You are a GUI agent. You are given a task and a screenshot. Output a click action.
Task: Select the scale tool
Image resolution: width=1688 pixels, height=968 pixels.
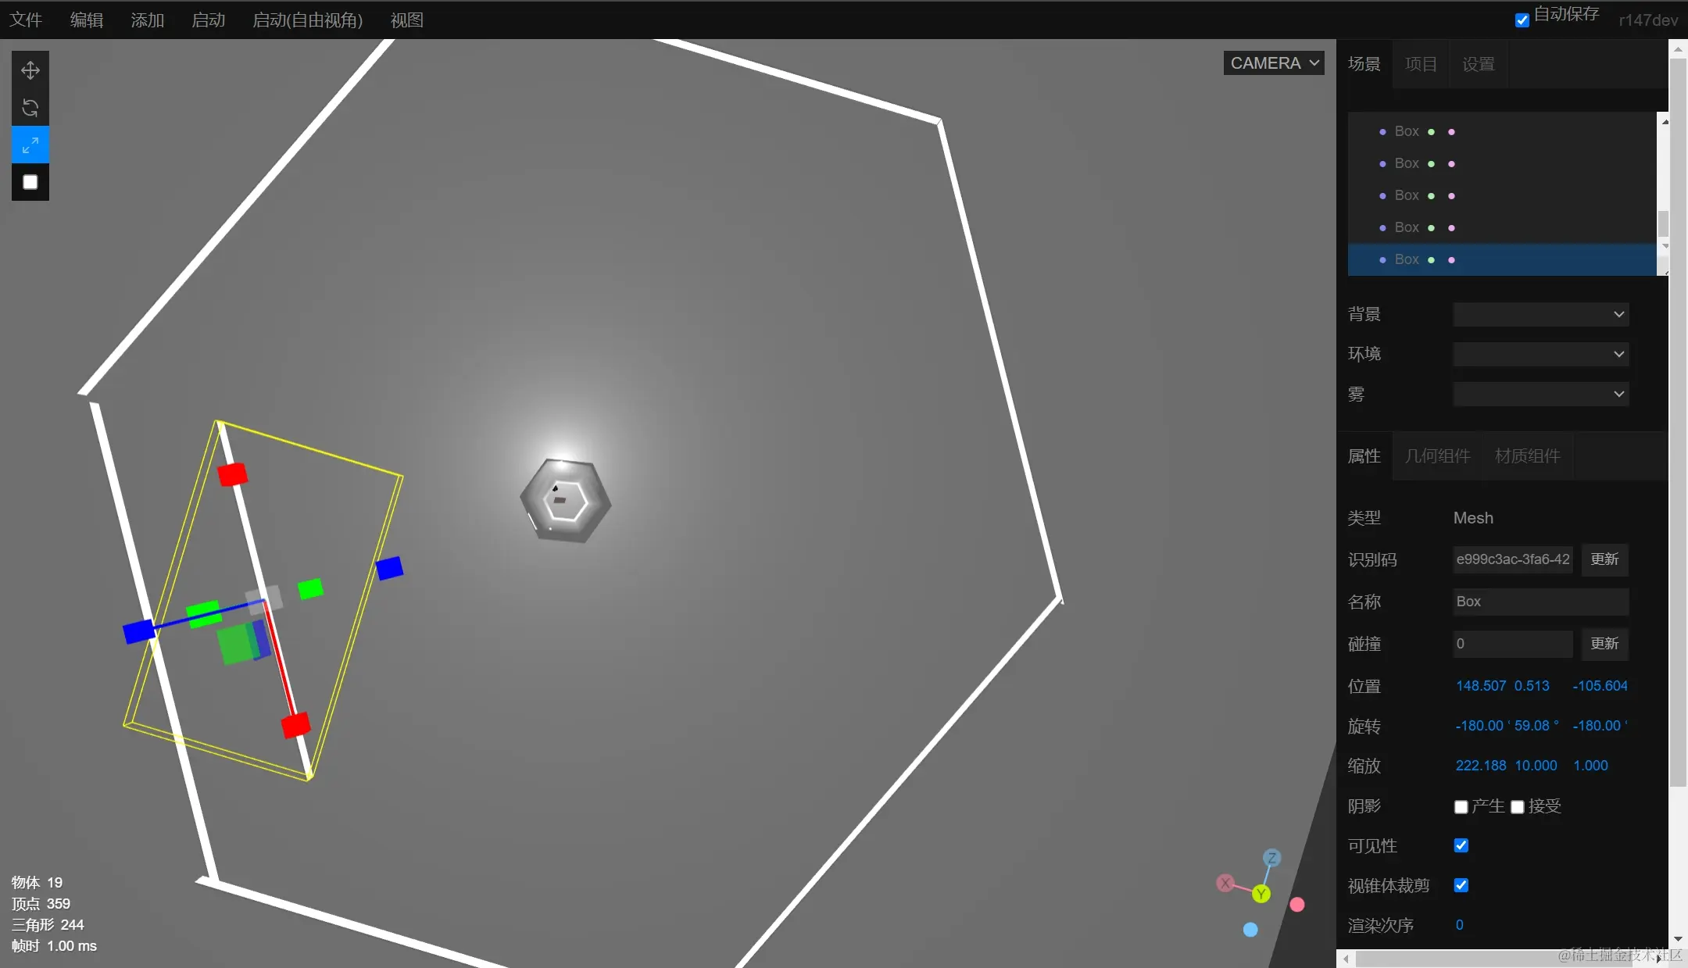(x=30, y=145)
